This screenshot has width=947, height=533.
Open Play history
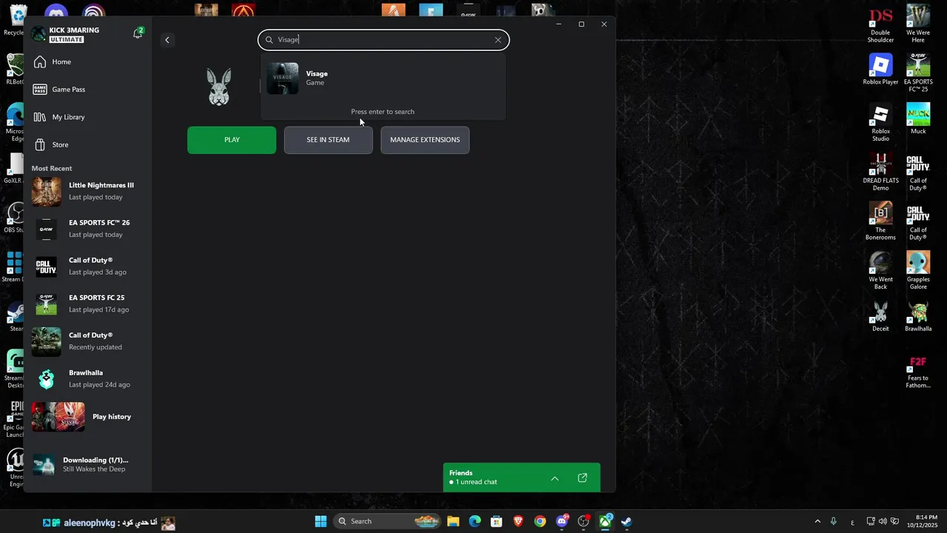click(87, 417)
